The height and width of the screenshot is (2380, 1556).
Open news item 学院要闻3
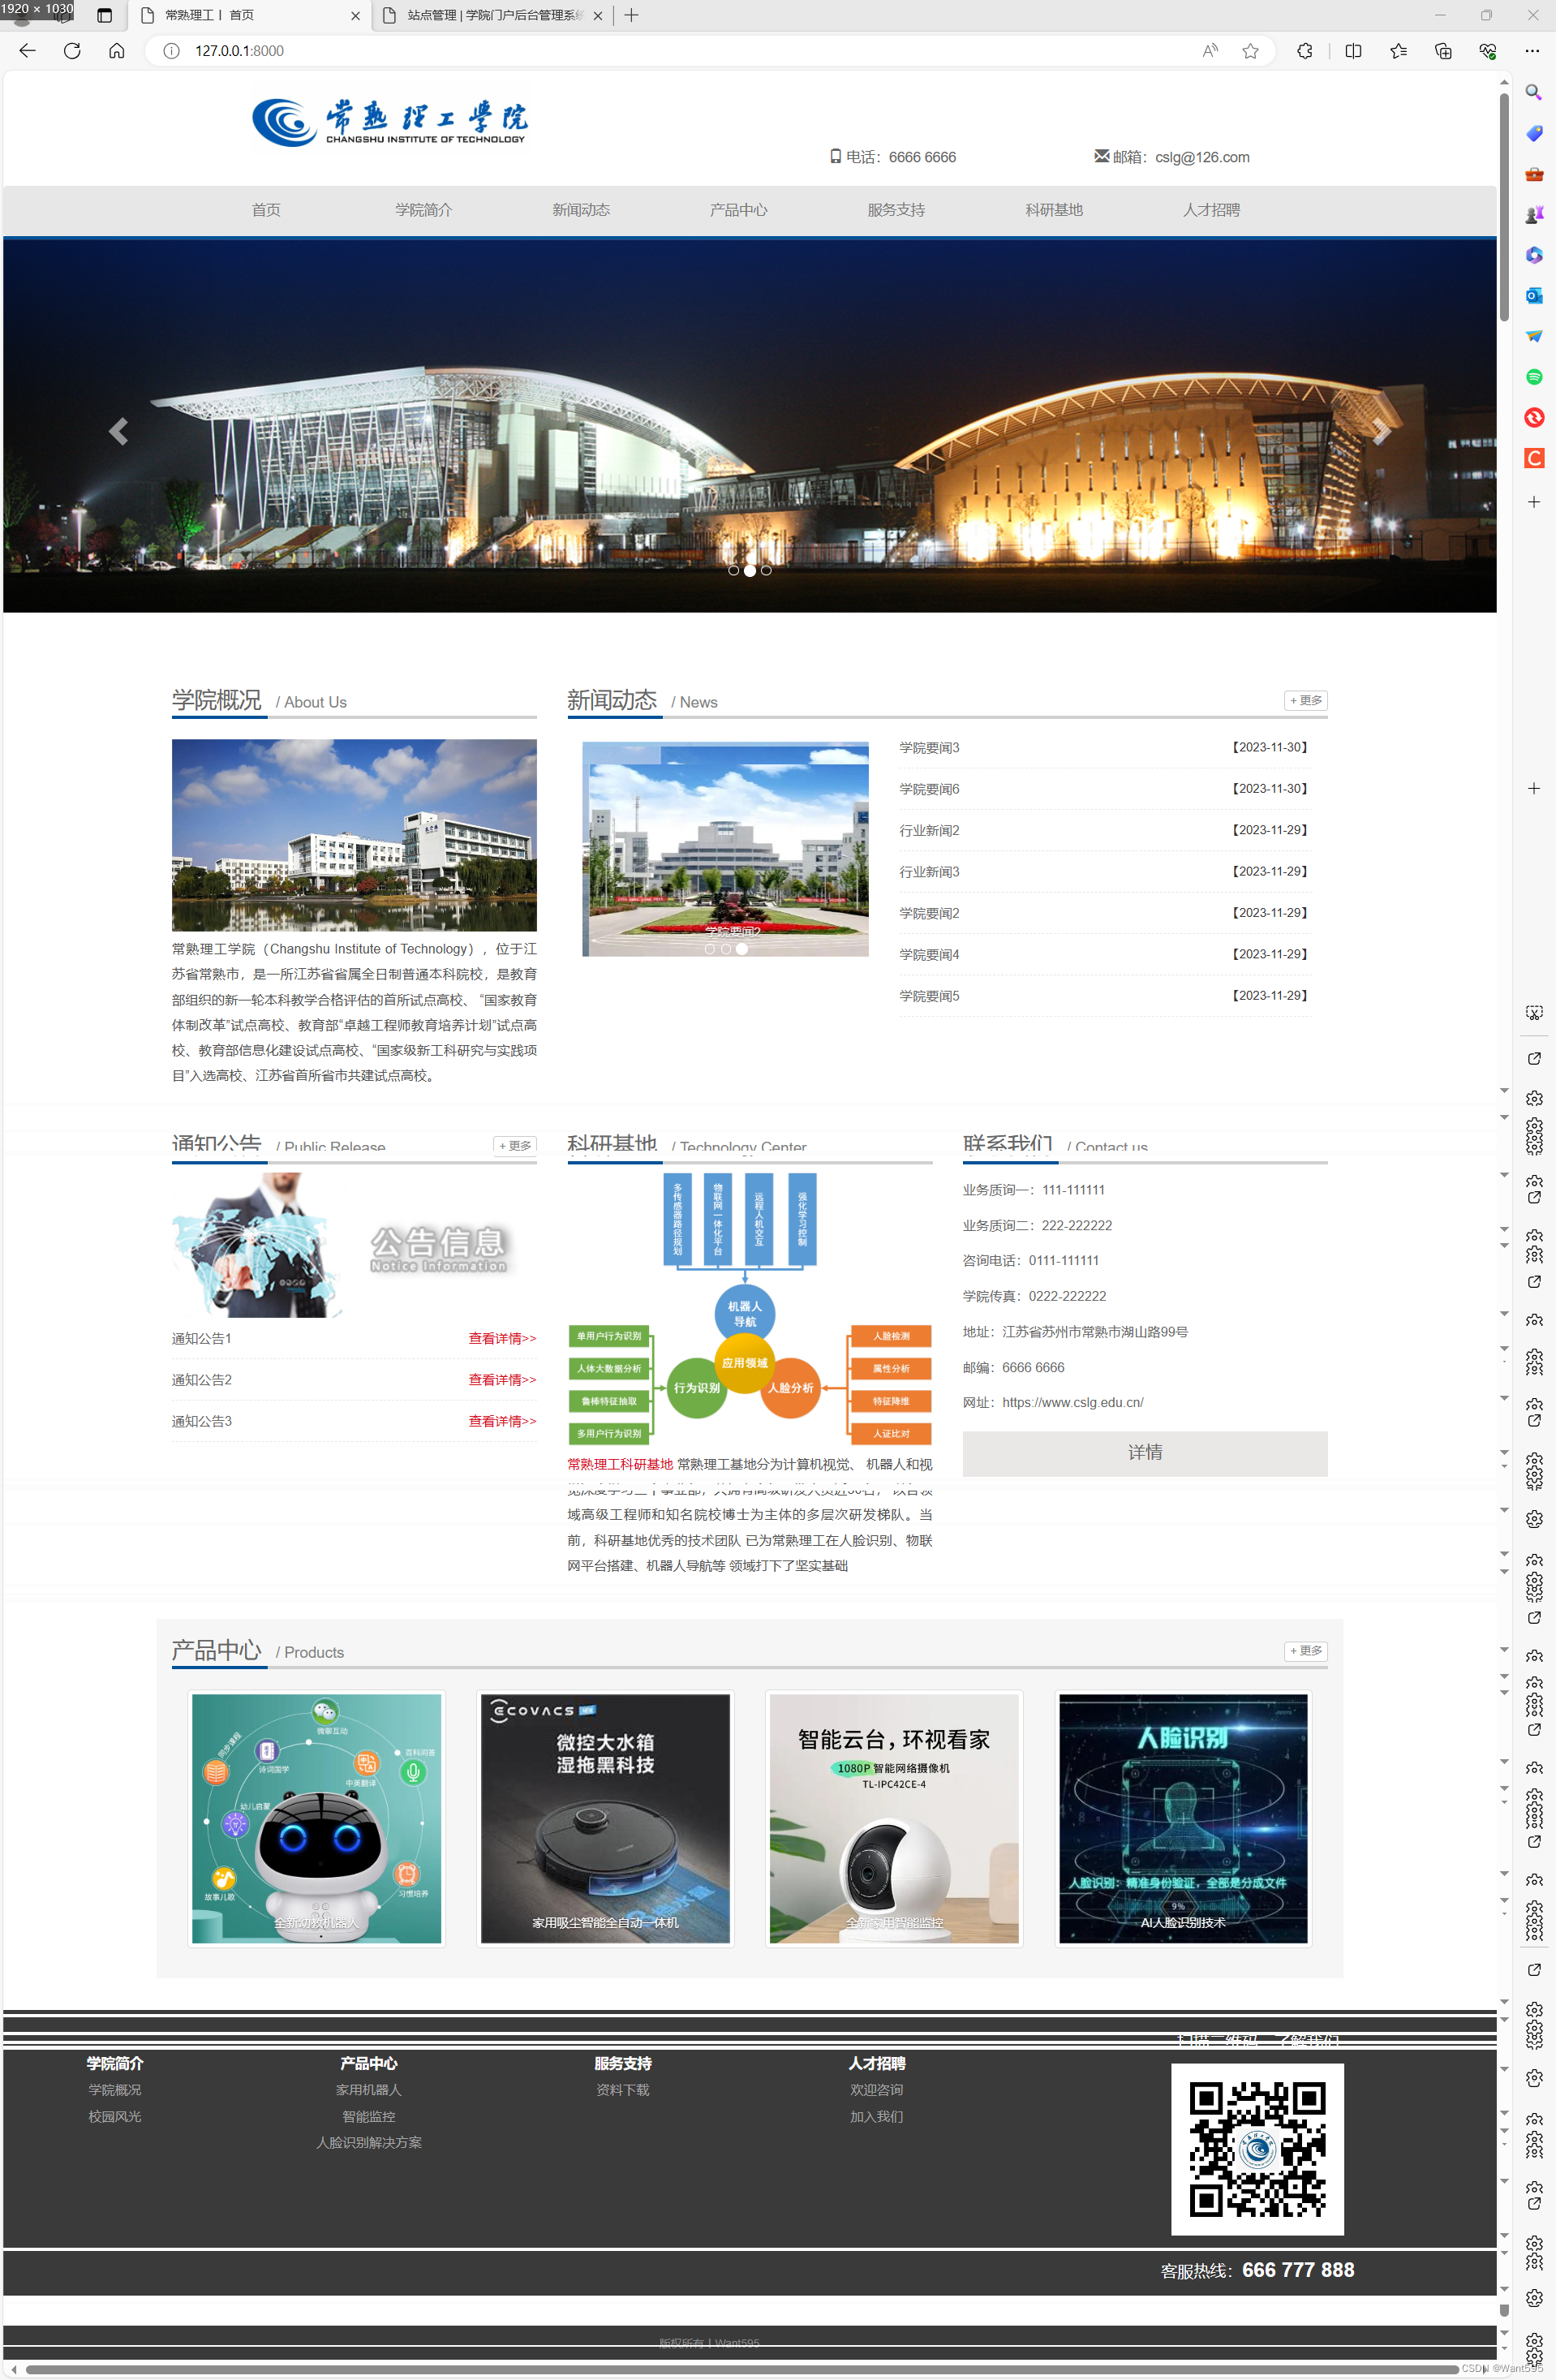(x=929, y=748)
